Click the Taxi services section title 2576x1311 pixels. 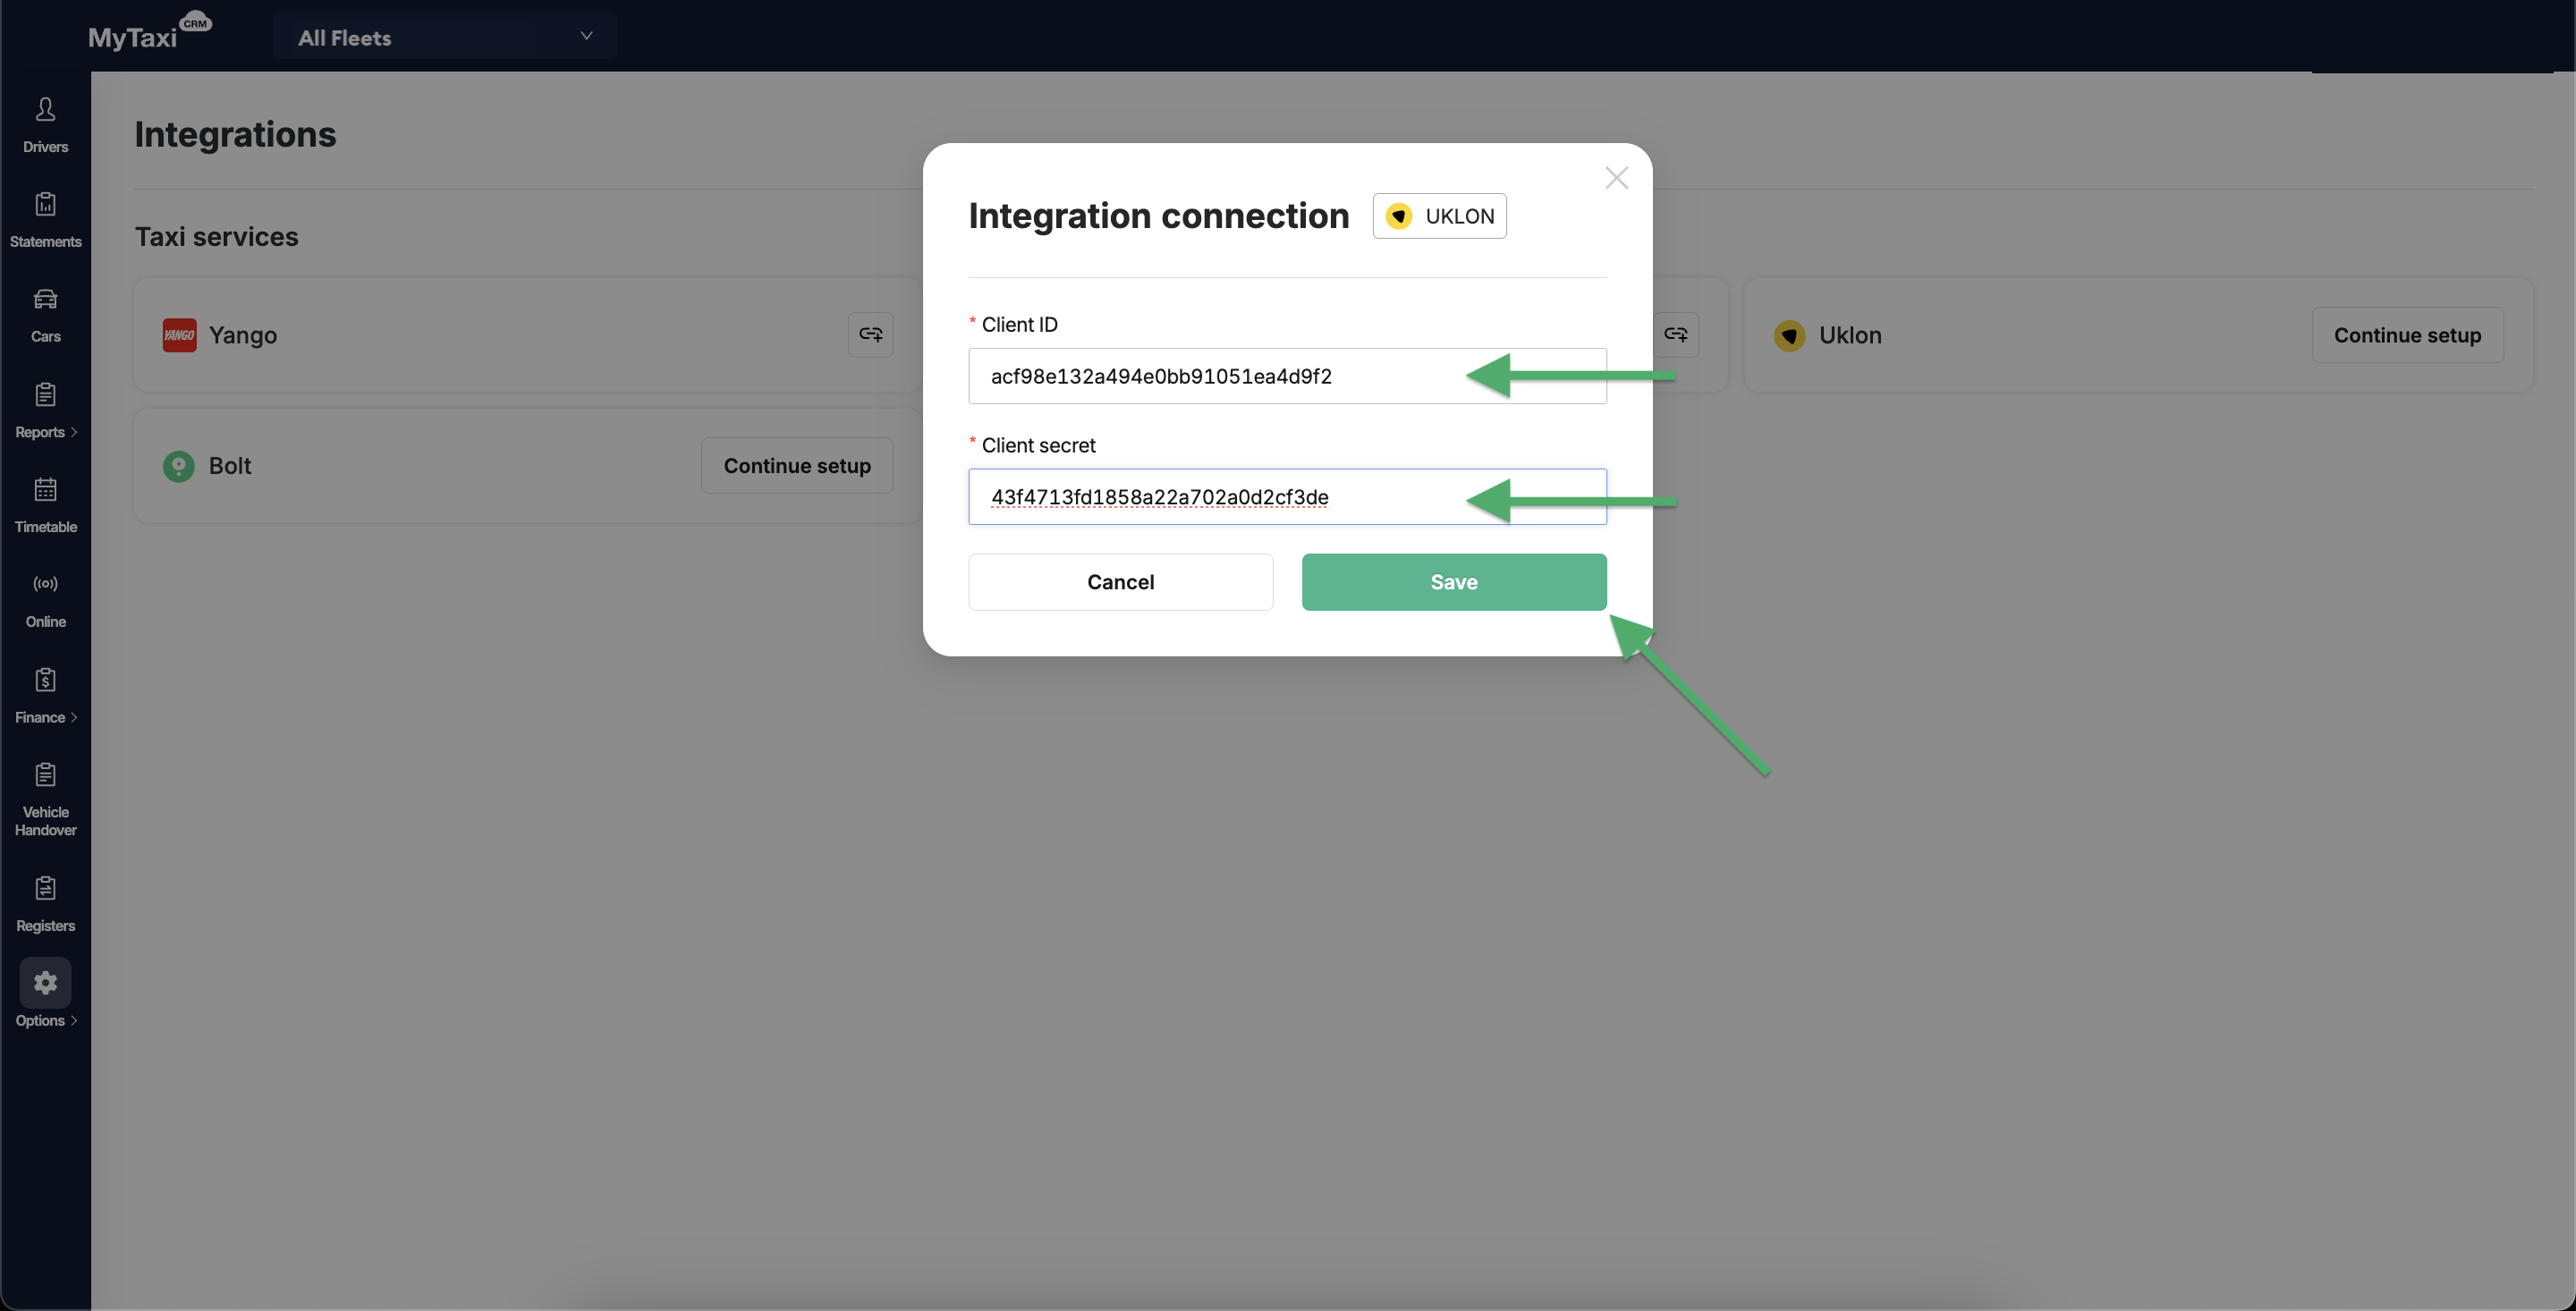pyautogui.click(x=216, y=236)
